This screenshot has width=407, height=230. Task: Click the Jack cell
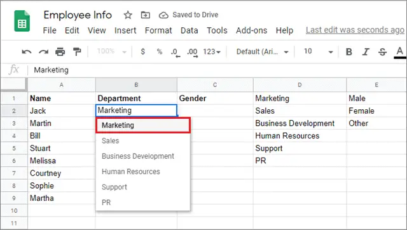point(62,111)
